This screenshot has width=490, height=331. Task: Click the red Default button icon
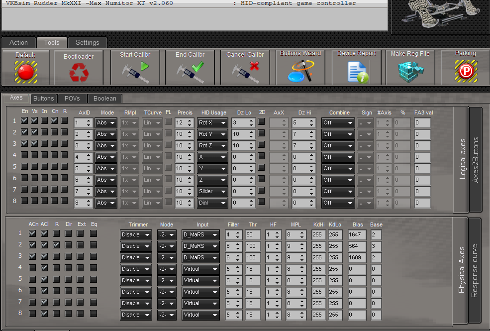[25, 72]
